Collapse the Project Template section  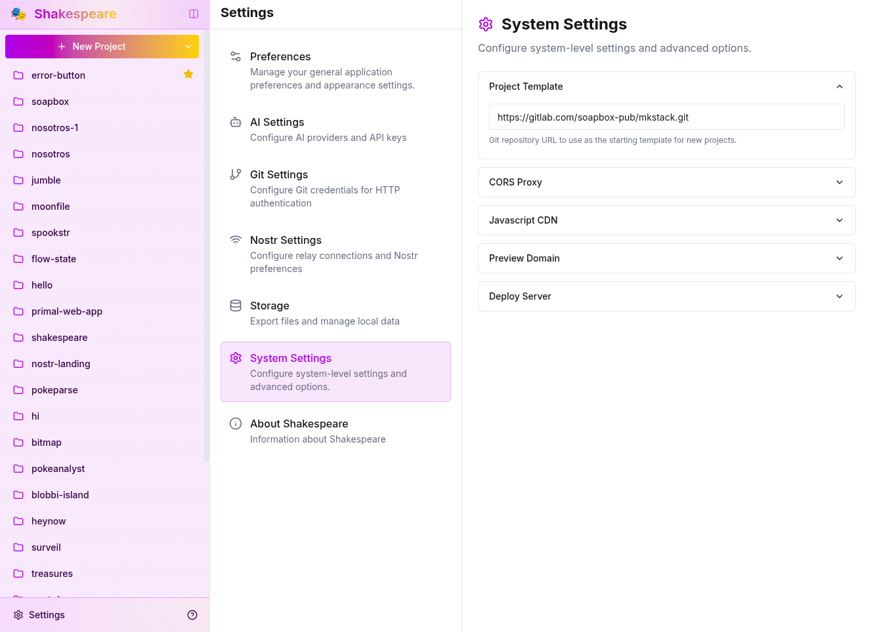(839, 87)
